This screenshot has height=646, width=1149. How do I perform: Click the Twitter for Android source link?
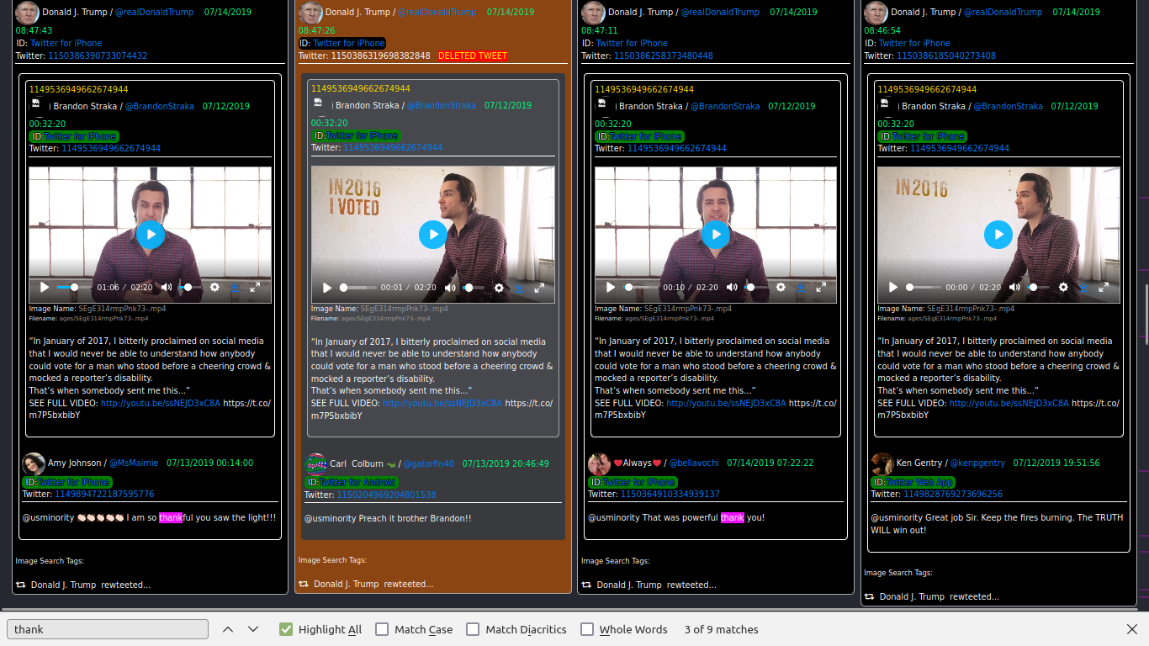357,483
